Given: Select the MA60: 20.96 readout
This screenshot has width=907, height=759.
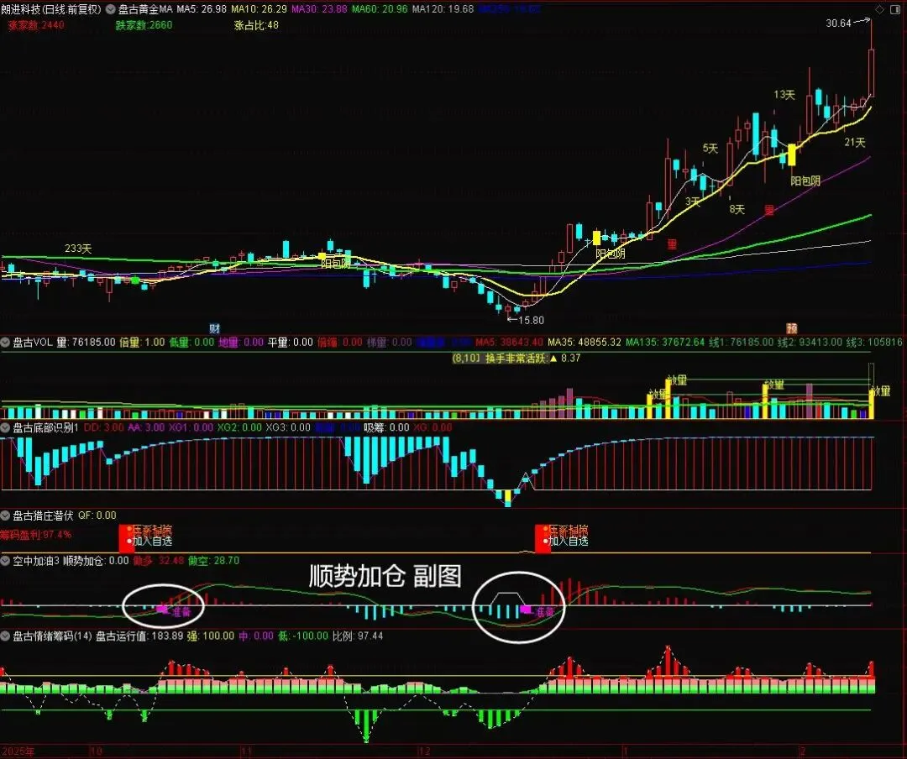Looking at the screenshot, I should click(x=380, y=9).
